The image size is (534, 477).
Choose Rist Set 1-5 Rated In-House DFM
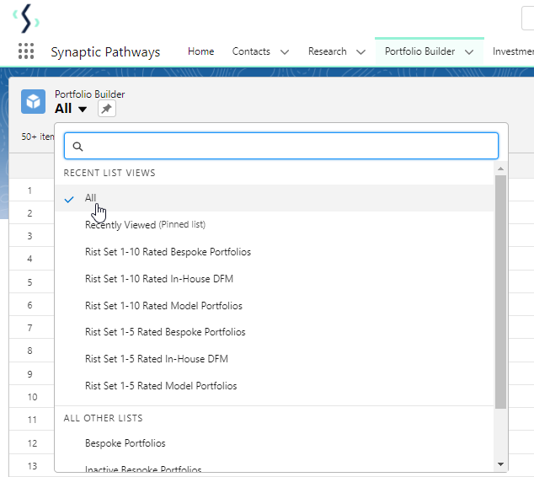point(157,359)
